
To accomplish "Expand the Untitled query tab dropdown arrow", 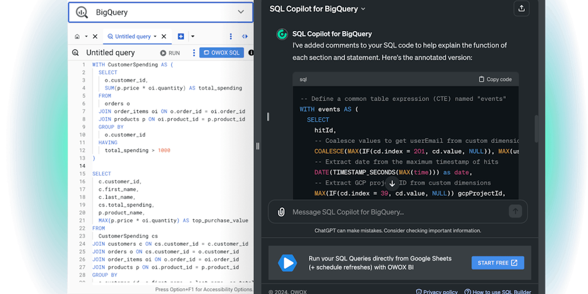I will coord(155,36).
